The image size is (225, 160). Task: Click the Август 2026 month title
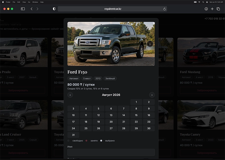[x=111, y=95]
